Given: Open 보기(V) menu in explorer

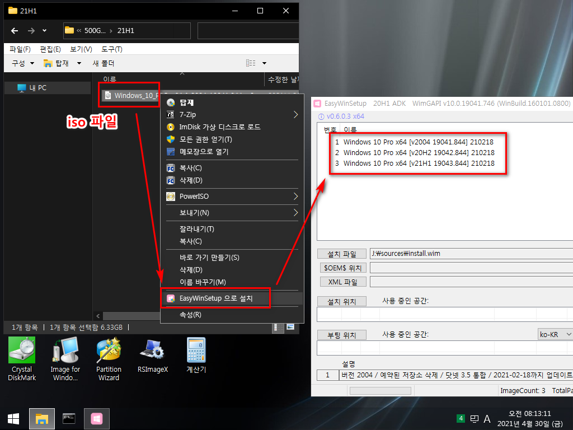Looking at the screenshot, I should (81, 49).
